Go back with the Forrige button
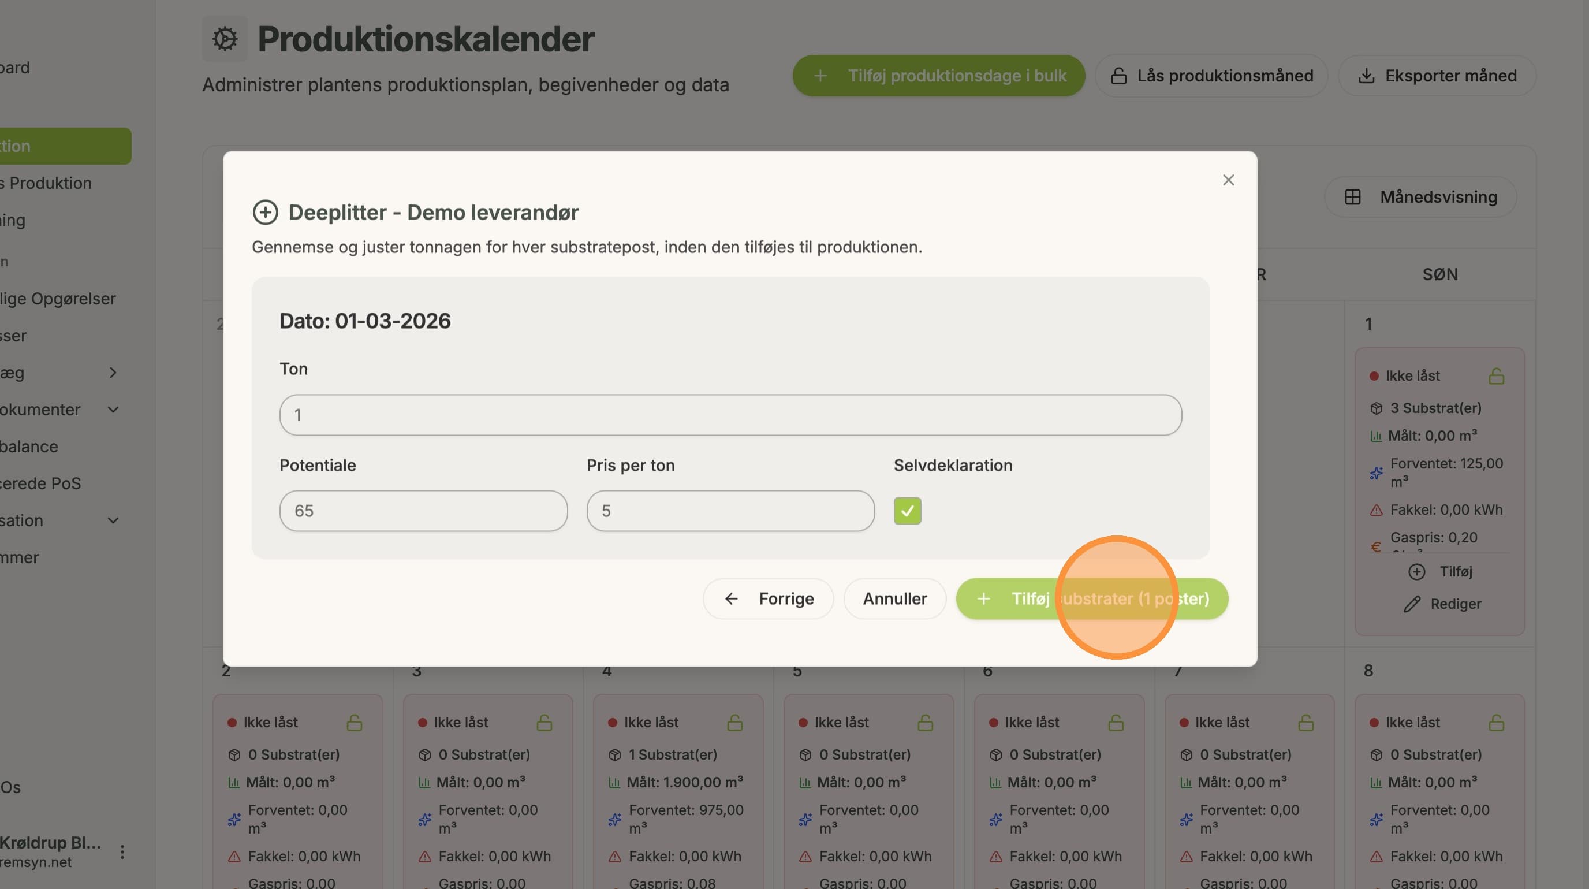This screenshot has height=889, width=1589. (768, 598)
